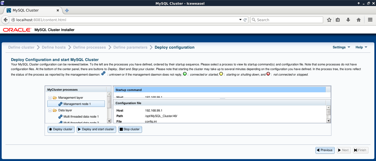Open a new tab with plus icon
This screenshot has width=376, height=161.
[67, 10]
